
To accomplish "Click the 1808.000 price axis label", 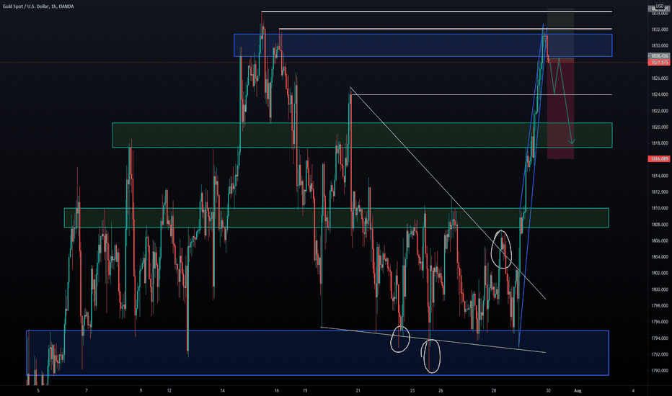I will (x=660, y=225).
